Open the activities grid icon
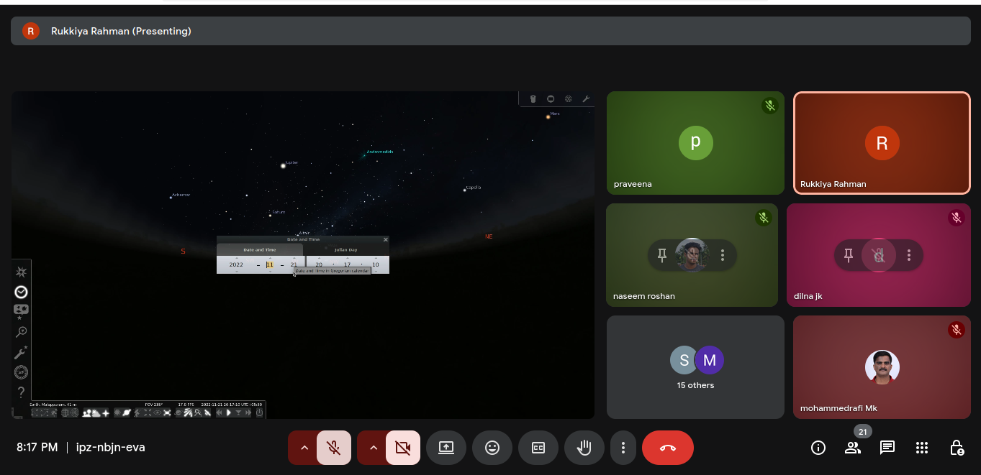Image resolution: width=981 pixels, height=475 pixels. pyautogui.click(x=922, y=448)
